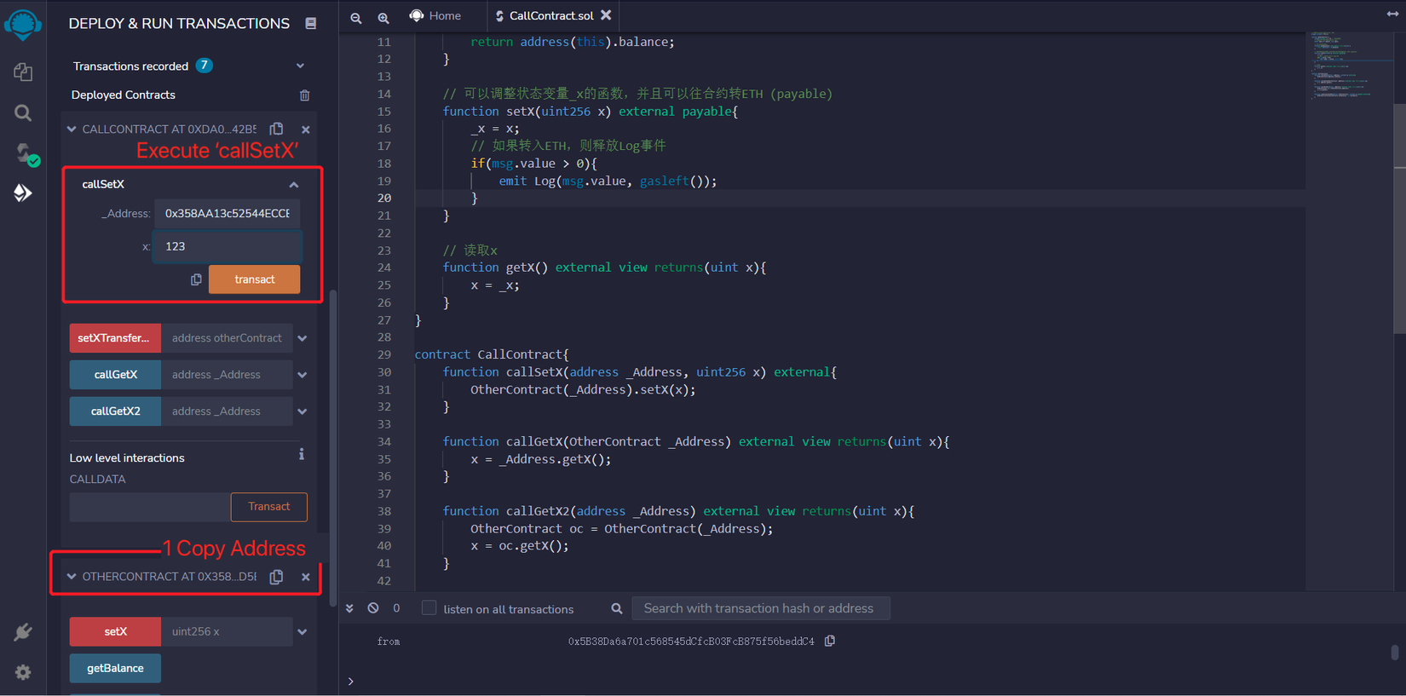Image resolution: width=1406 pixels, height=696 pixels.
Task: Expand the Transactions recorded section
Action: click(x=300, y=66)
